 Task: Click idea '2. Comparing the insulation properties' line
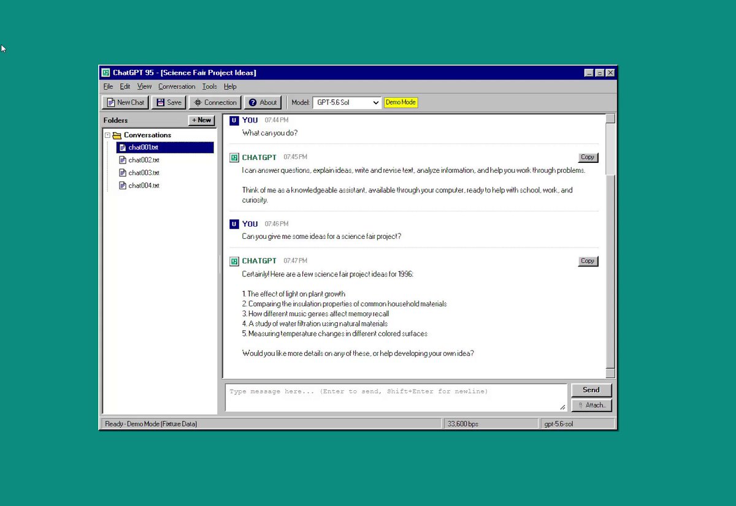pos(345,304)
